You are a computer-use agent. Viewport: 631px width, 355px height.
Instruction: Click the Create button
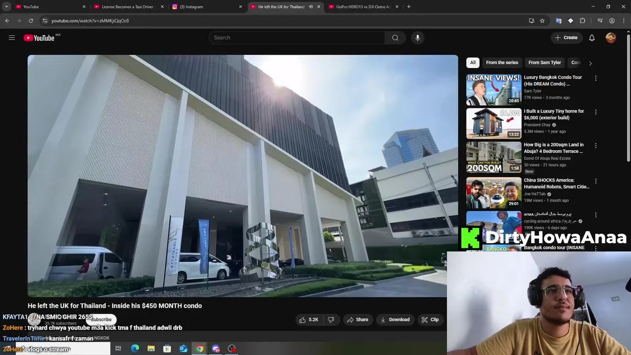(566, 37)
